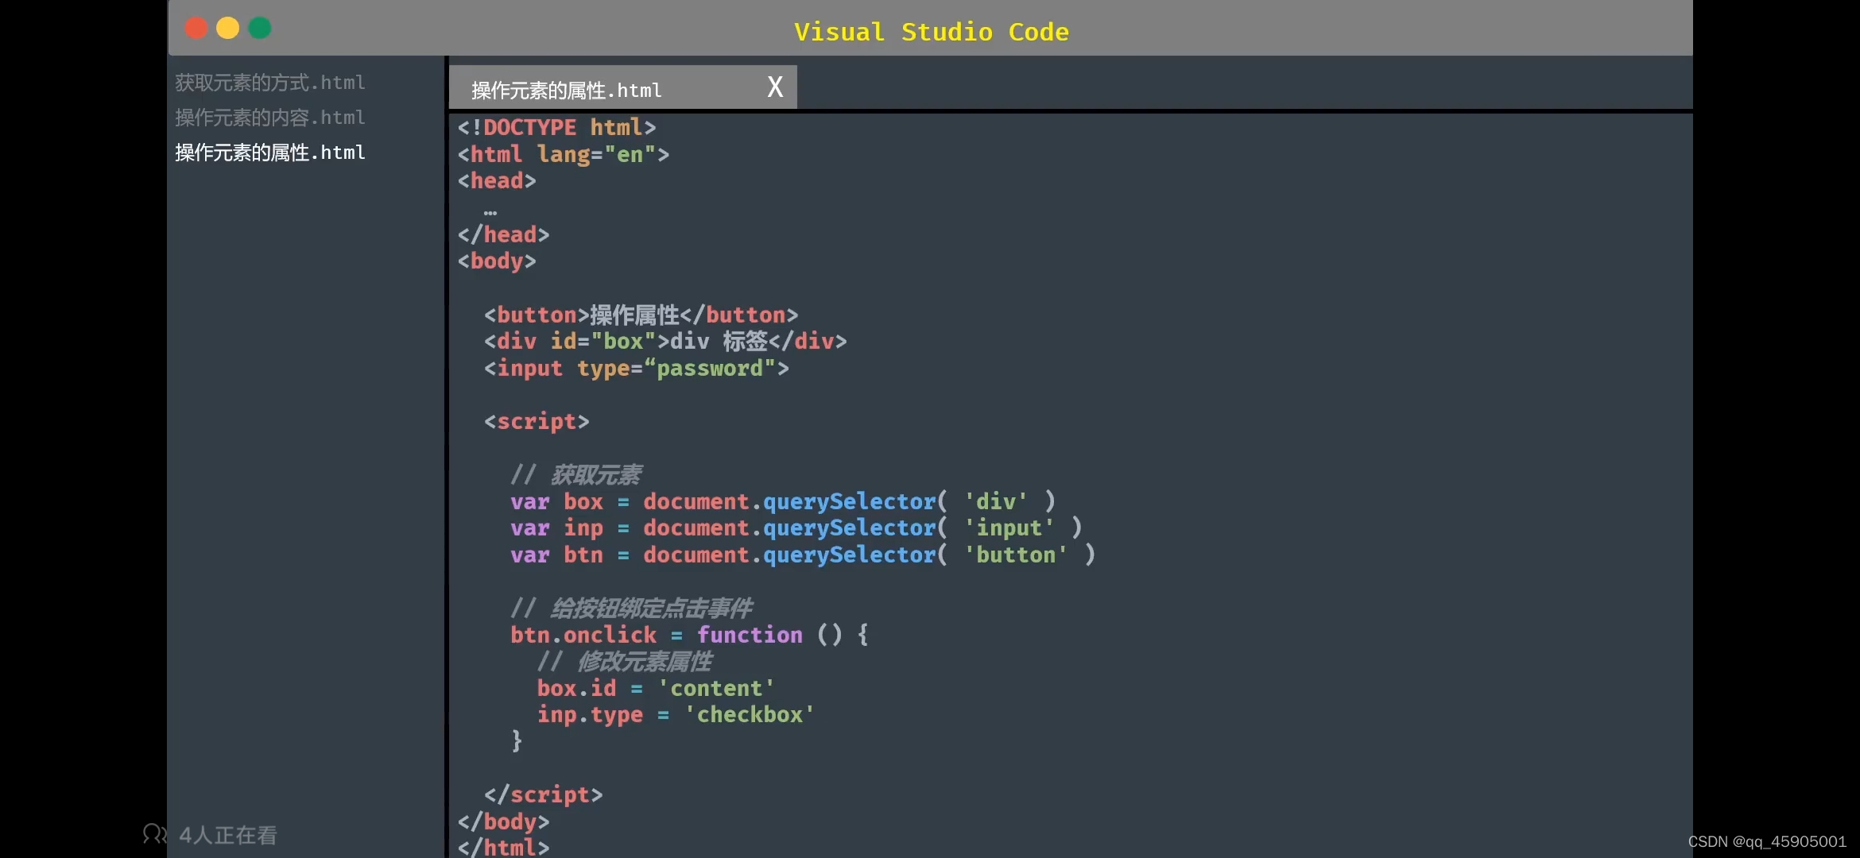Expand the folded ellipsis inside head tag
Screen dimensions: 1860x858
(490, 211)
